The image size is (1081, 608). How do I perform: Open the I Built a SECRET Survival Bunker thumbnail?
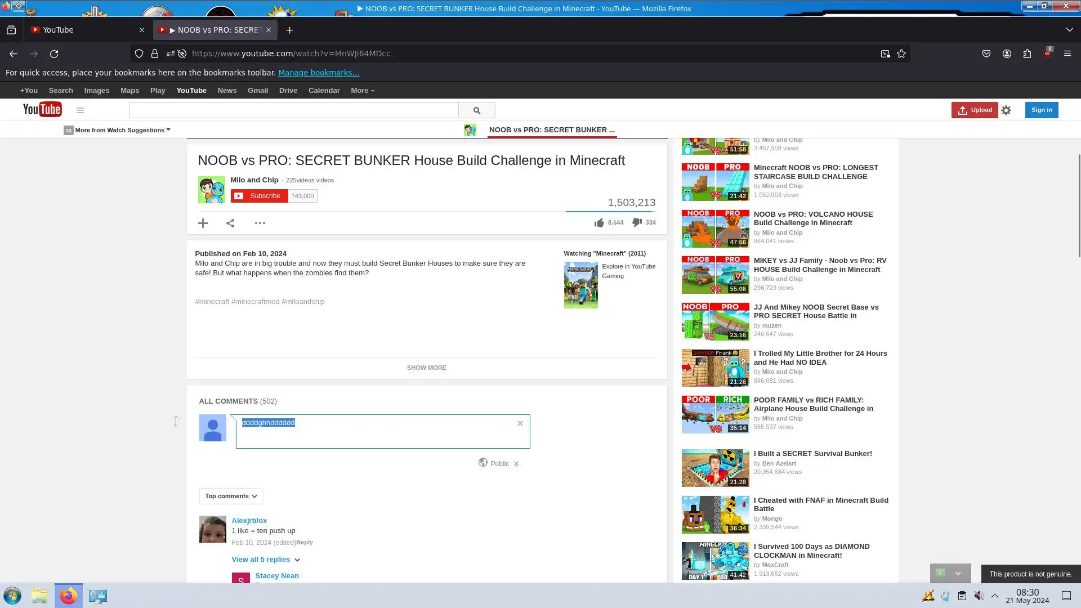click(x=715, y=468)
